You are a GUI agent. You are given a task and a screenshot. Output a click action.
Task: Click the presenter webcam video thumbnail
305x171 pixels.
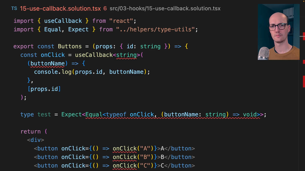coord(278,32)
